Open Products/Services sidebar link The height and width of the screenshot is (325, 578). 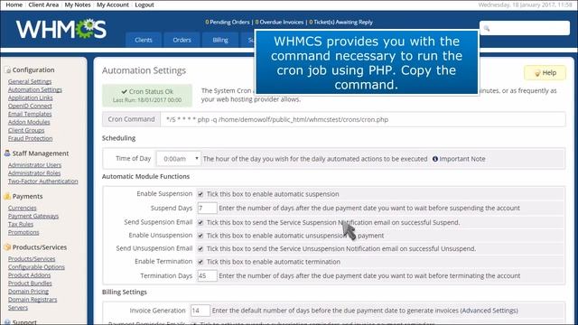(x=32, y=259)
